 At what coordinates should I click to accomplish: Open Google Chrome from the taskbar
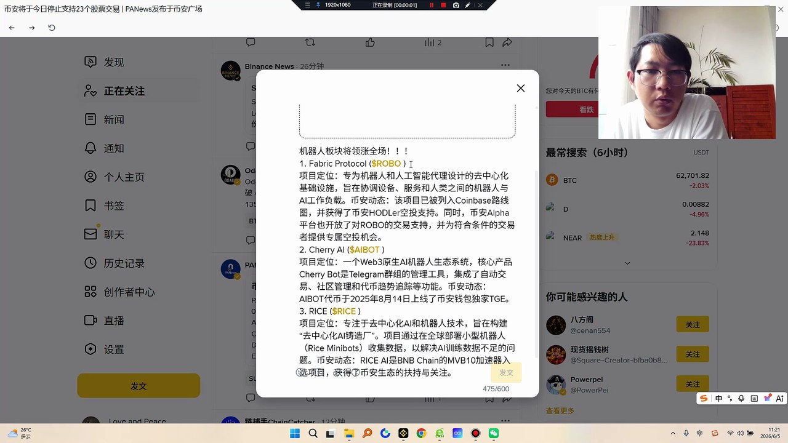[421, 433]
